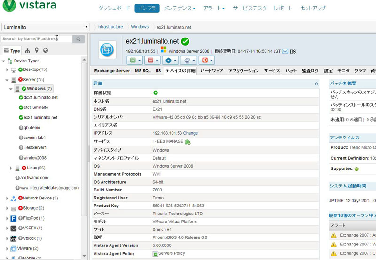376x260 pixels.
Task: Click the Vistara logo
Action: click(30, 6)
